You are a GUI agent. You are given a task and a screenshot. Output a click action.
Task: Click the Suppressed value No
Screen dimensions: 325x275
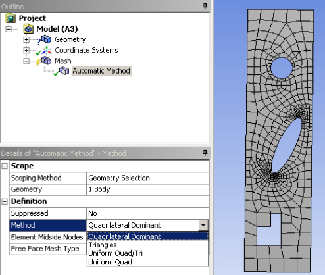(147, 213)
